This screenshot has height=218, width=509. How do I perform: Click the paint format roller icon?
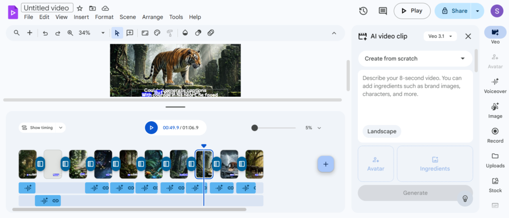click(x=170, y=33)
